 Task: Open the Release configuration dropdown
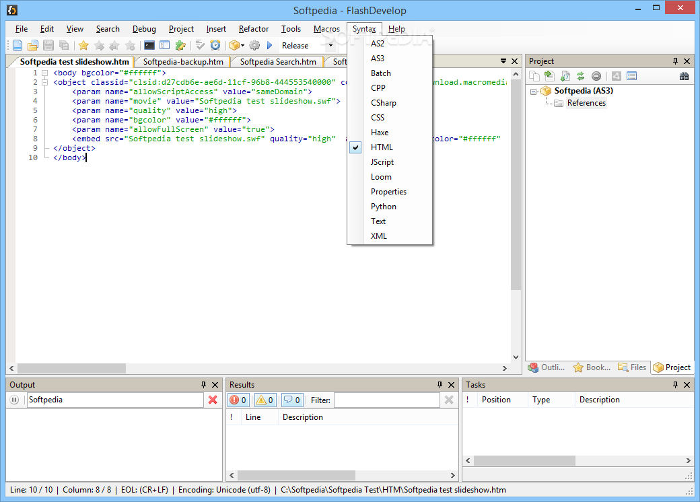pyautogui.click(x=330, y=46)
